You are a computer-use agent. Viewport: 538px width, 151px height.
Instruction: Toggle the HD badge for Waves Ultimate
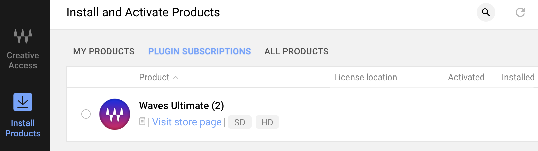pos(267,122)
